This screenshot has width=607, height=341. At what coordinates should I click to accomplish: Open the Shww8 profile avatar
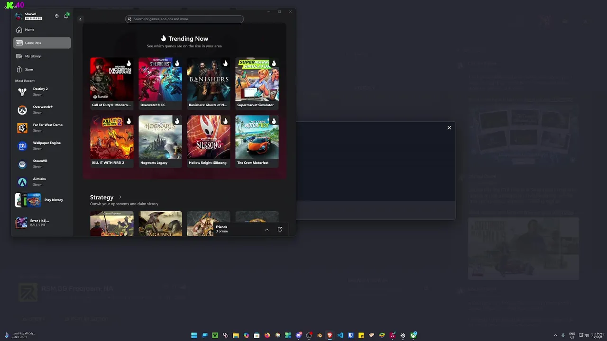click(18, 16)
